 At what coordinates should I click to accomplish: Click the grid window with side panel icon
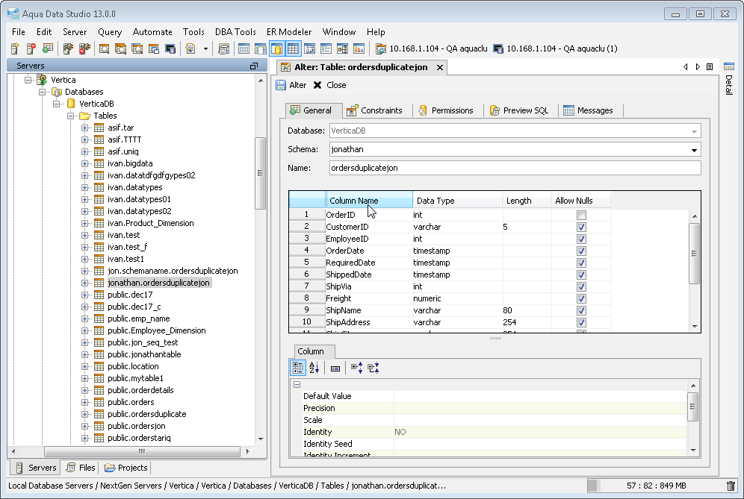point(261,48)
